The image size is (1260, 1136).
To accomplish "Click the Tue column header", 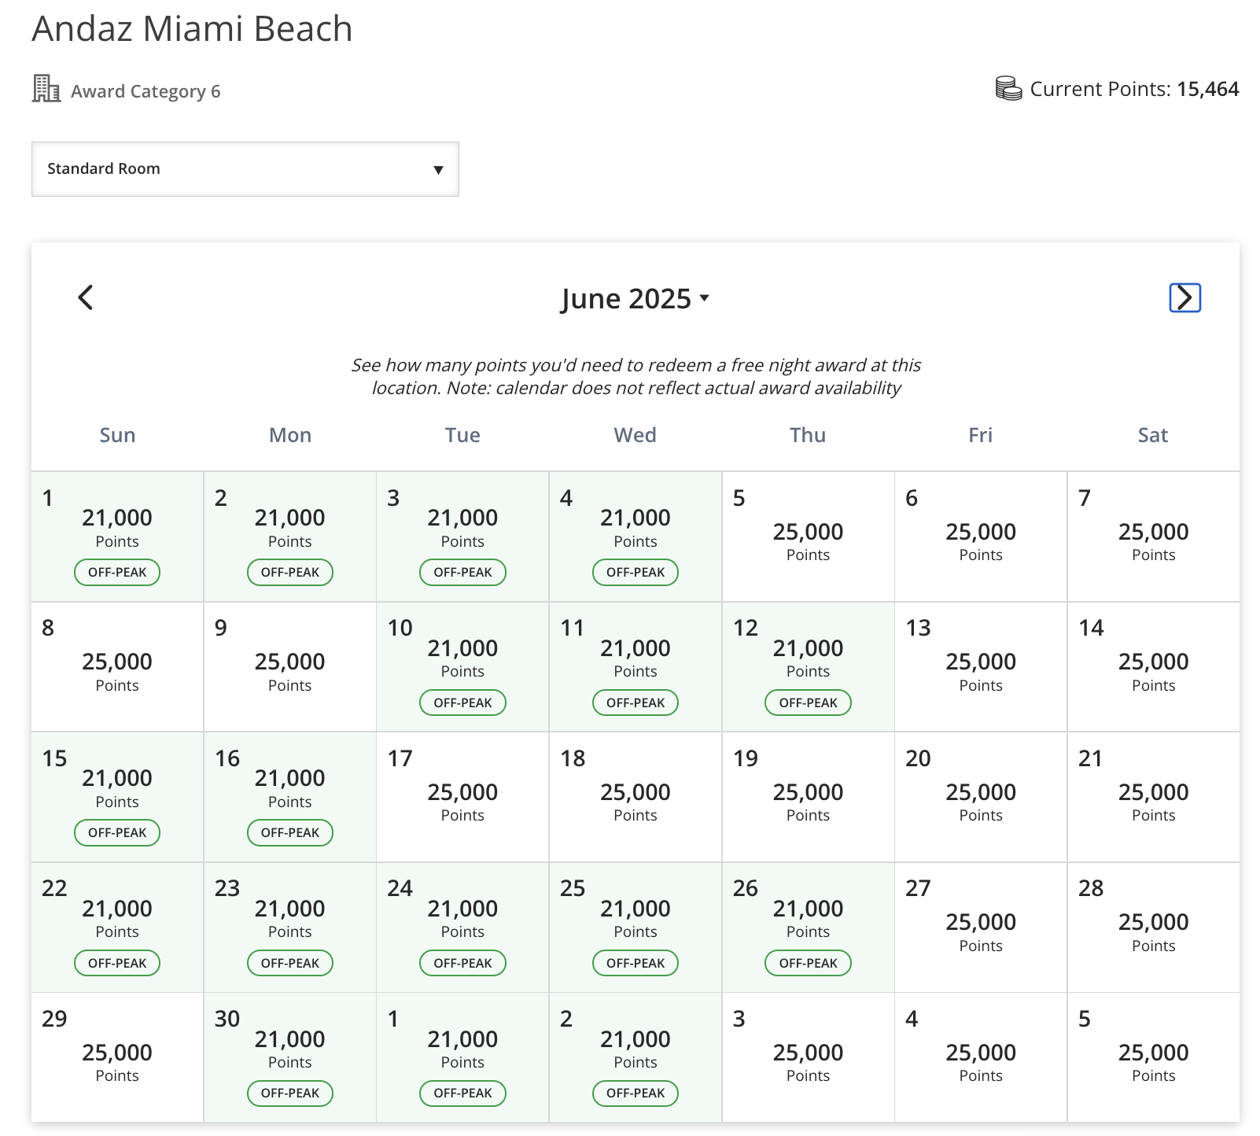I will (x=462, y=435).
